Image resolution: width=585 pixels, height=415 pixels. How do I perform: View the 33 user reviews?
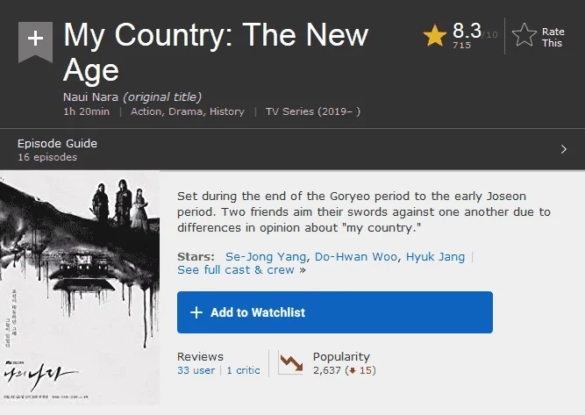pyautogui.click(x=196, y=370)
